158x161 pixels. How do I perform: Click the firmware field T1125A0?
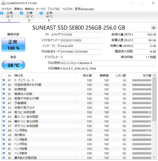[81, 35]
